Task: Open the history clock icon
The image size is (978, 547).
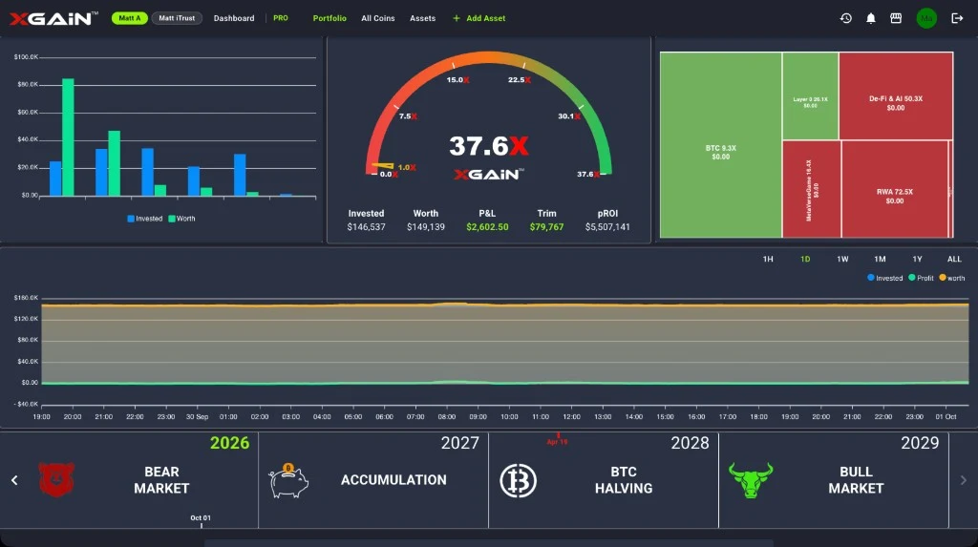Action: (x=846, y=18)
